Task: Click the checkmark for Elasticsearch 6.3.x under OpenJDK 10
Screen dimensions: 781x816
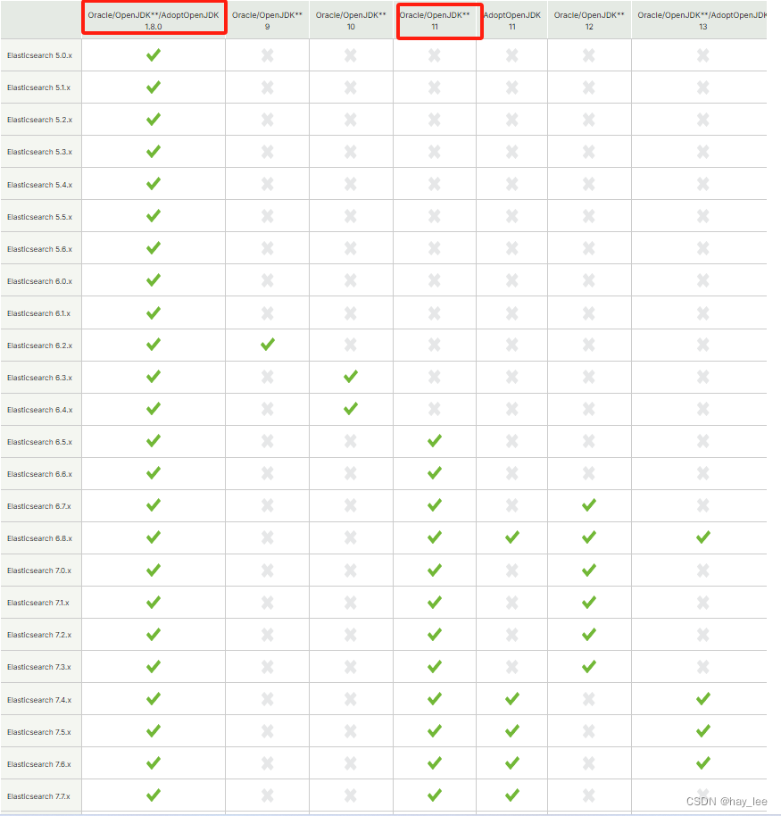Action: coord(350,377)
